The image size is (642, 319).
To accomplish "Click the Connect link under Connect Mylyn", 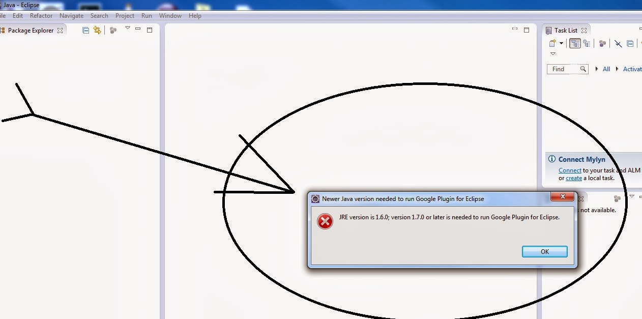I will [570, 170].
